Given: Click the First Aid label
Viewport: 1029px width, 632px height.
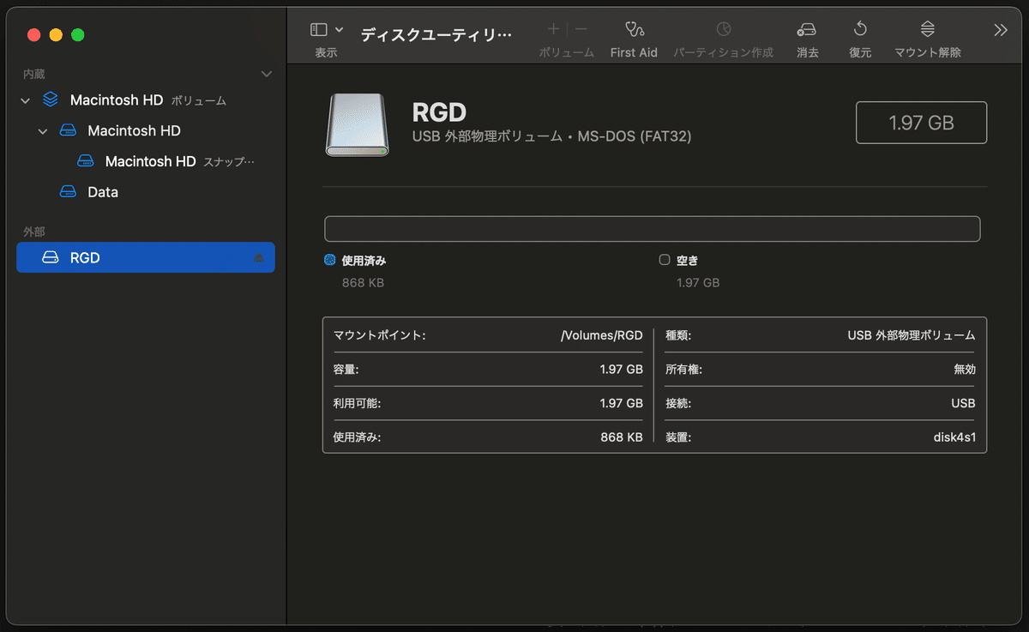Looking at the screenshot, I should (x=634, y=53).
